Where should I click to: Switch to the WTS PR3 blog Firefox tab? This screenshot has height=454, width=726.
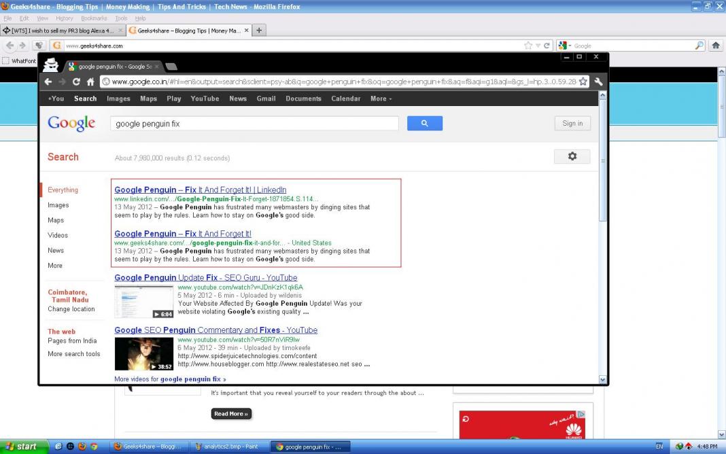(63, 31)
